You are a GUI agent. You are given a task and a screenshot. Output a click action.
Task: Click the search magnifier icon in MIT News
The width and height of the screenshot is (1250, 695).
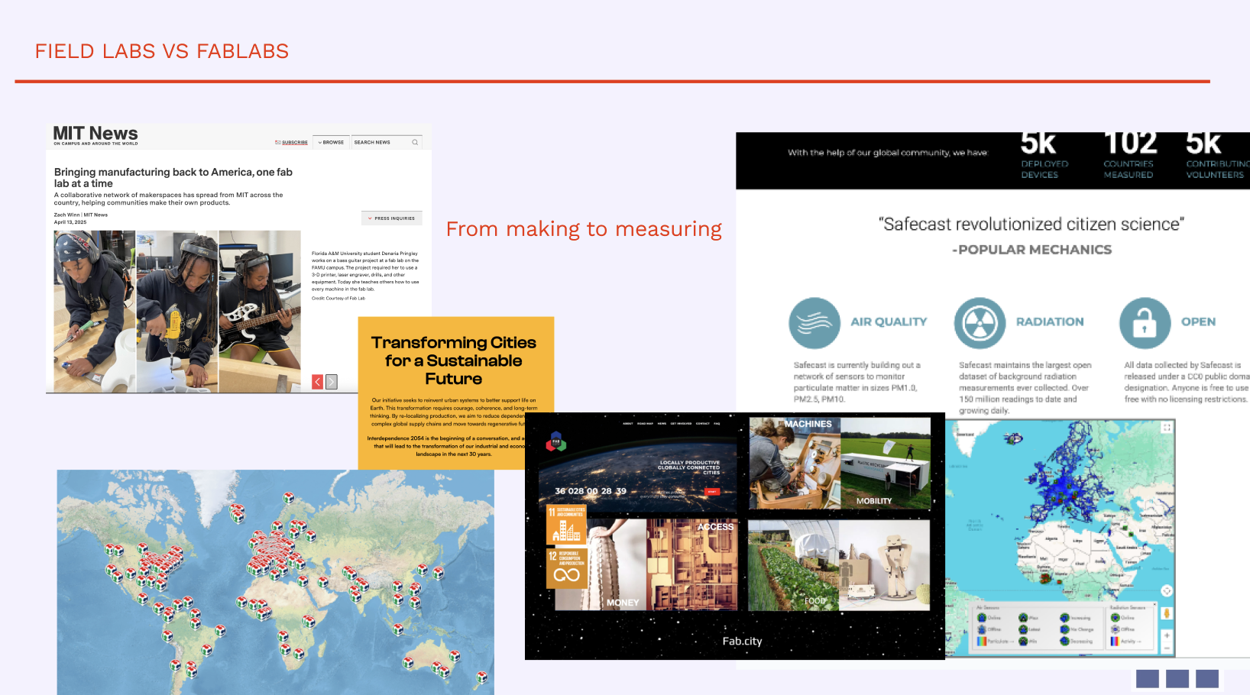(x=415, y=142)
